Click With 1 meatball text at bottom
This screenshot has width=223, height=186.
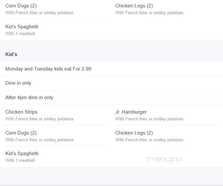click(x=20, y=161)
